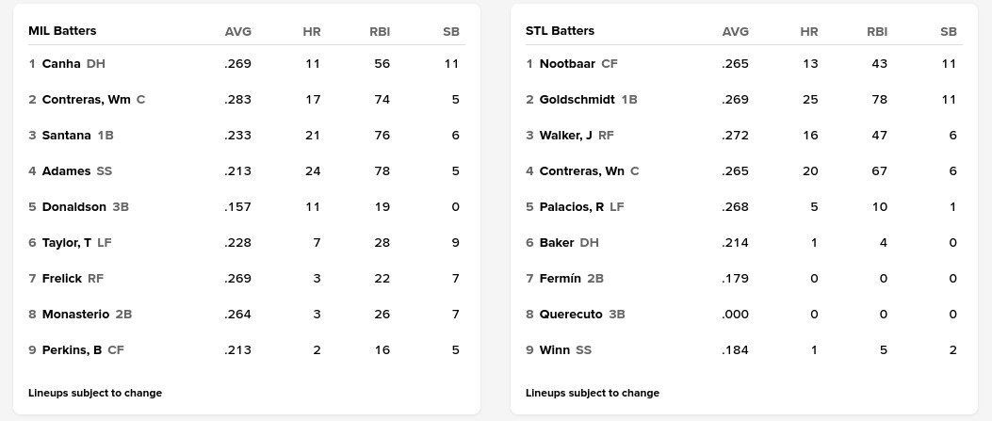
Task: Click Baker's name in the STL lineup
Action: (x=557, y=243)
